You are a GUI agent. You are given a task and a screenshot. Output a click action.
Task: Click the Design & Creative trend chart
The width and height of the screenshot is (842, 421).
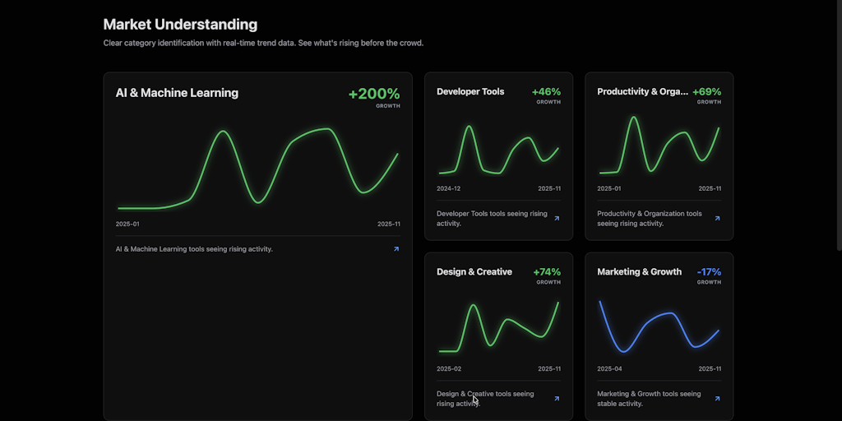[498, 329]
